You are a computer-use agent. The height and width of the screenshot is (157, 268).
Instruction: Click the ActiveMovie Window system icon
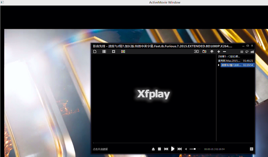click(x=2, y=2)
